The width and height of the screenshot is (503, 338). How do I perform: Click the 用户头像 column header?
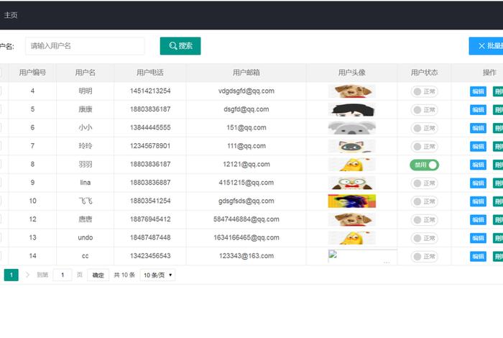(x=351, y=73)
